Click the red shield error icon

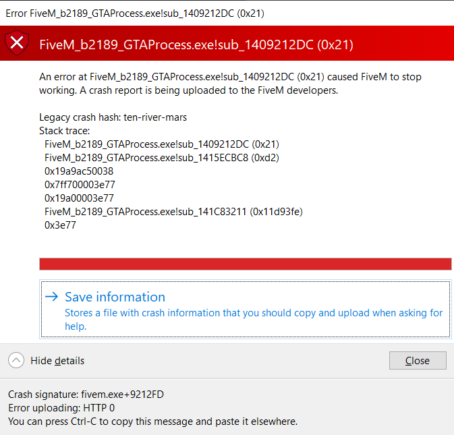tap(18, 44)
